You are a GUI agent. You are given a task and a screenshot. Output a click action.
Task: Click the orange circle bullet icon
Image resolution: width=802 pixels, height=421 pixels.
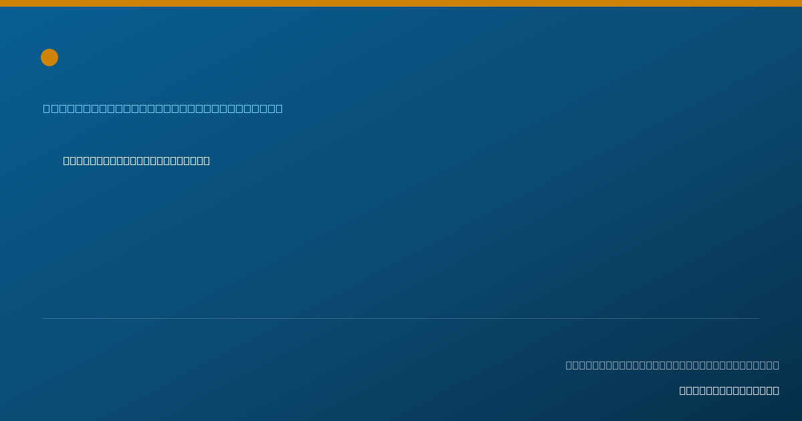[x=49, y=57]
